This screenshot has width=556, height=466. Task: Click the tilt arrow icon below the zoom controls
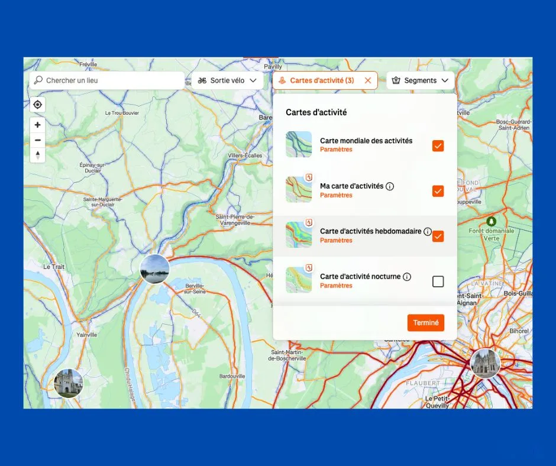(37, 155)
